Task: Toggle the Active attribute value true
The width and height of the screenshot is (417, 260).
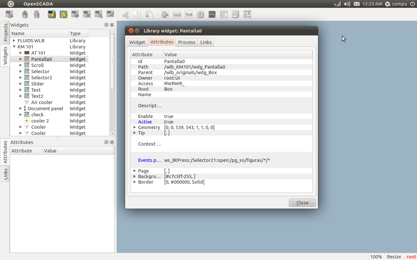Action: tap(169, 122)
